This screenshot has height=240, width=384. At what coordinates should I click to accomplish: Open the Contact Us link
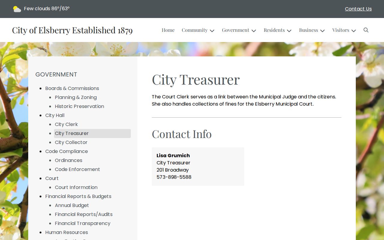click(358, 9)
